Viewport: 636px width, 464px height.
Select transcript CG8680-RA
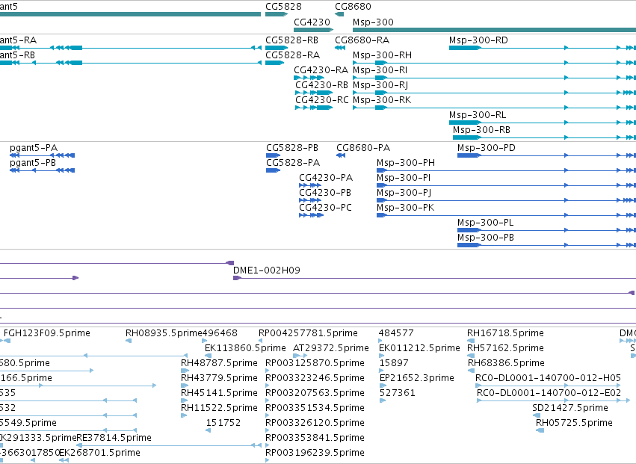[362, 40]
